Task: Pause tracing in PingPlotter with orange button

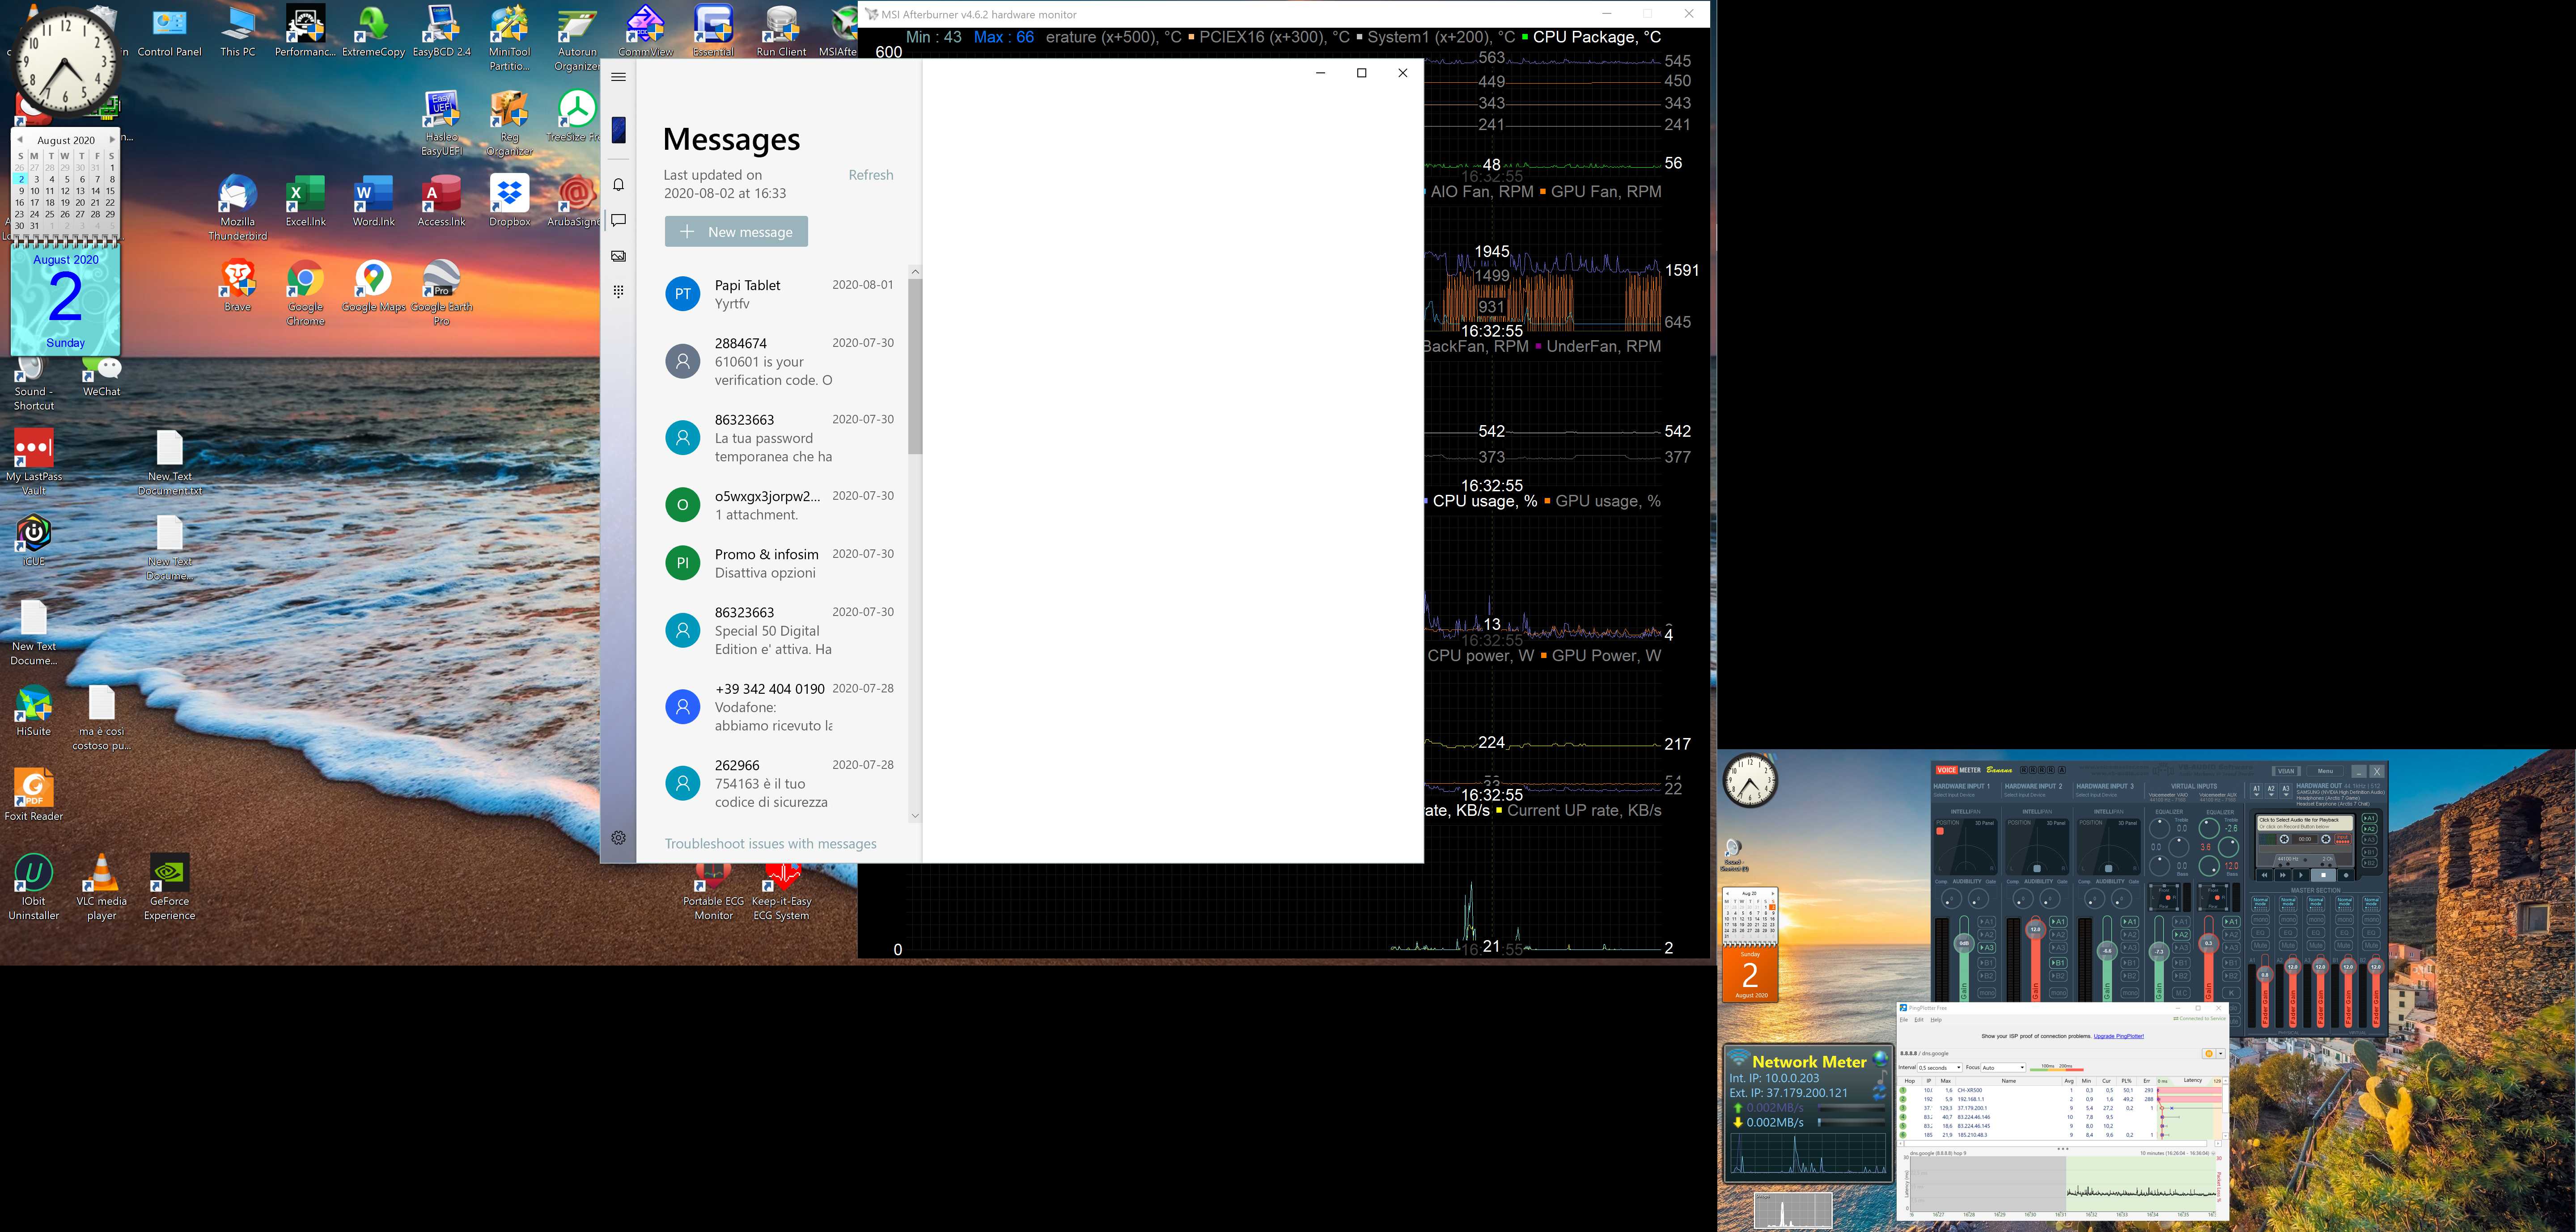Action: click(x=2209, y=1053)
